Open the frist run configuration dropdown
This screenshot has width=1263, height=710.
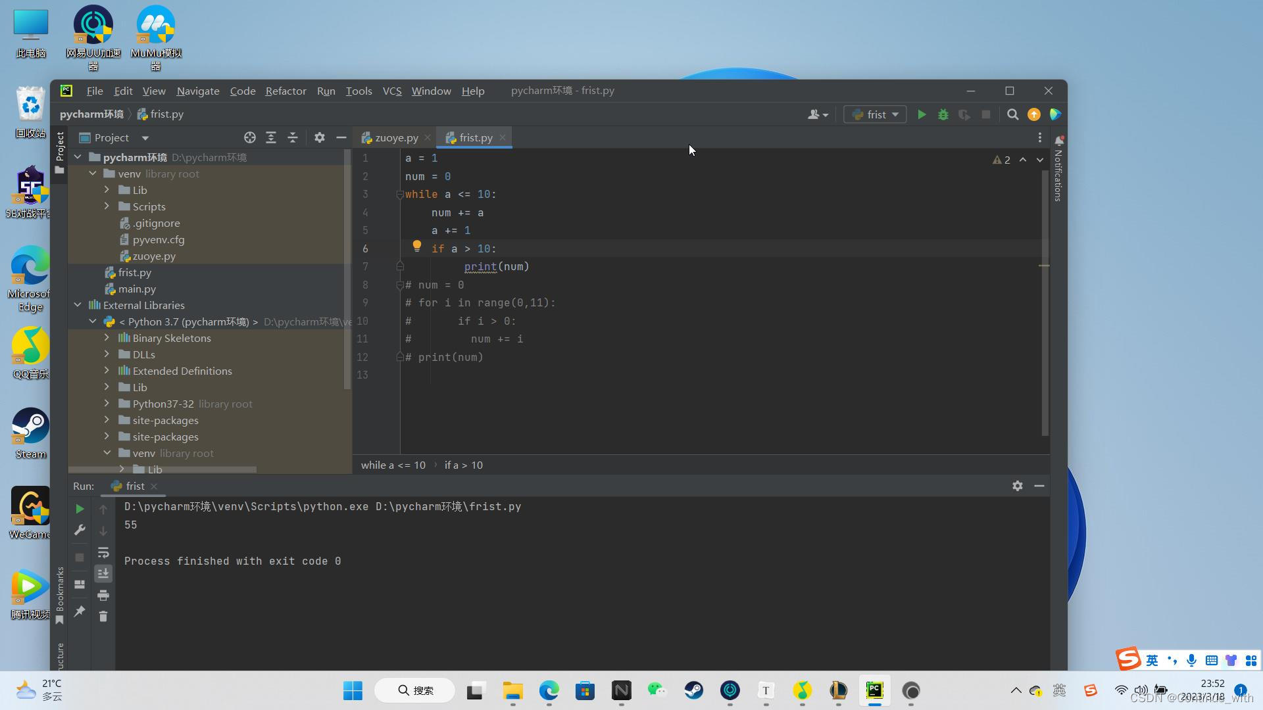875,114
